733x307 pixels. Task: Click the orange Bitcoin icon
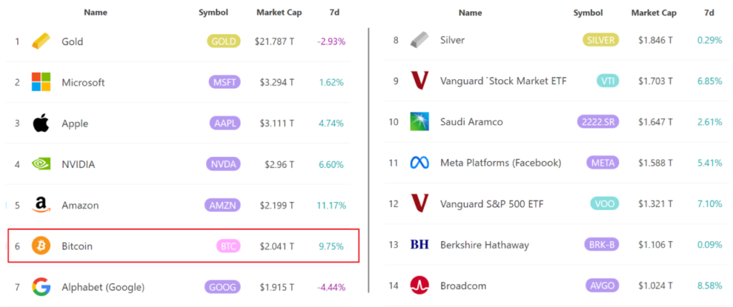[41, 246]
